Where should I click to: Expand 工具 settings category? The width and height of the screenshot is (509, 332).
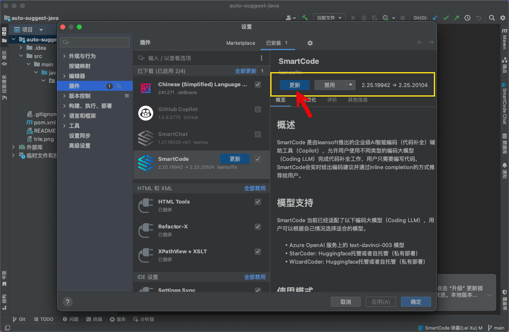(64, 126)
